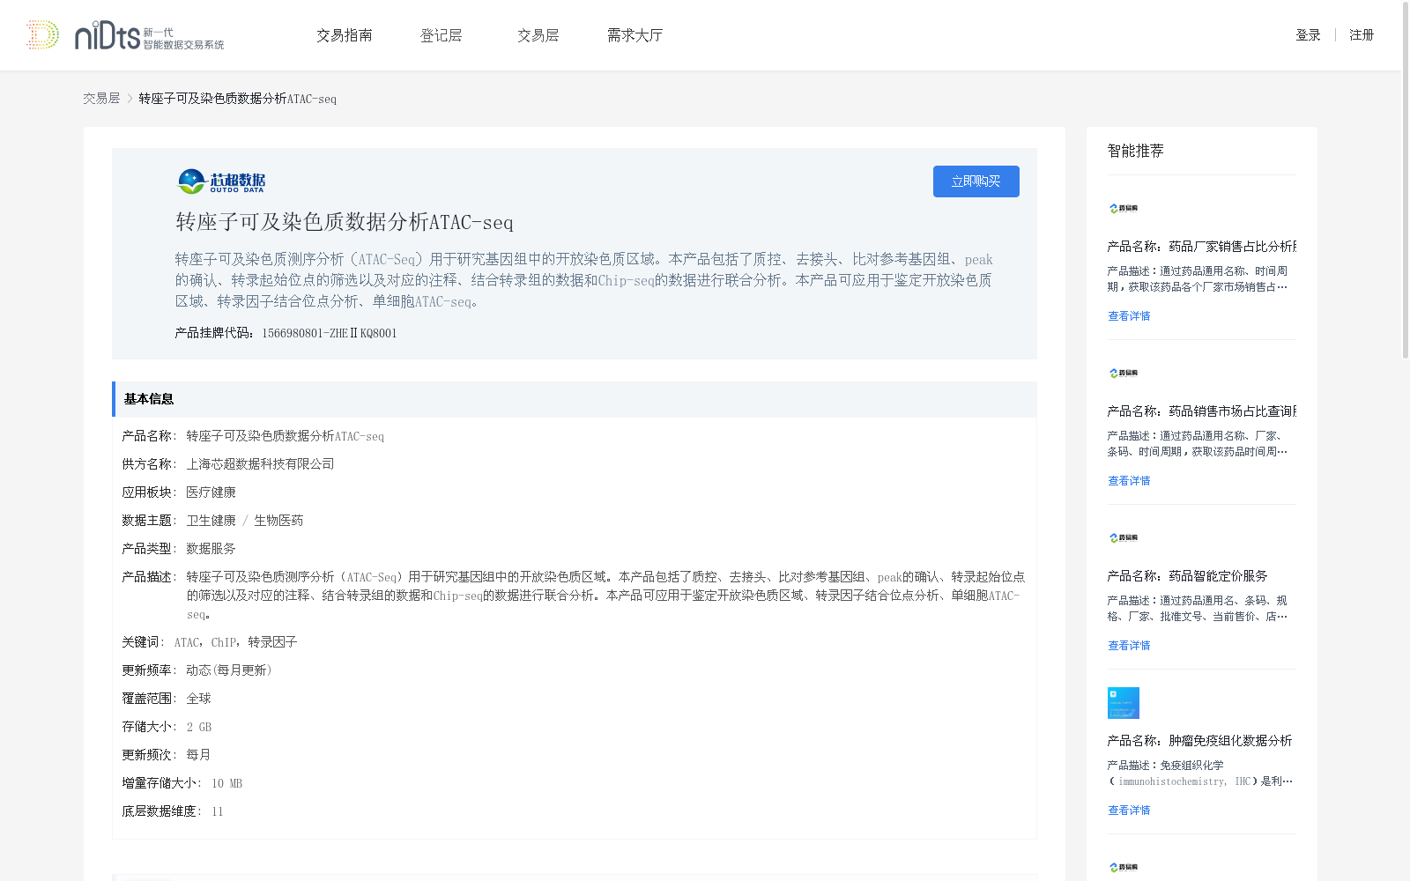Click the 立即购买 button
Image resolution: width=1410 pixels, height=881 pixels.
point(976,181)
